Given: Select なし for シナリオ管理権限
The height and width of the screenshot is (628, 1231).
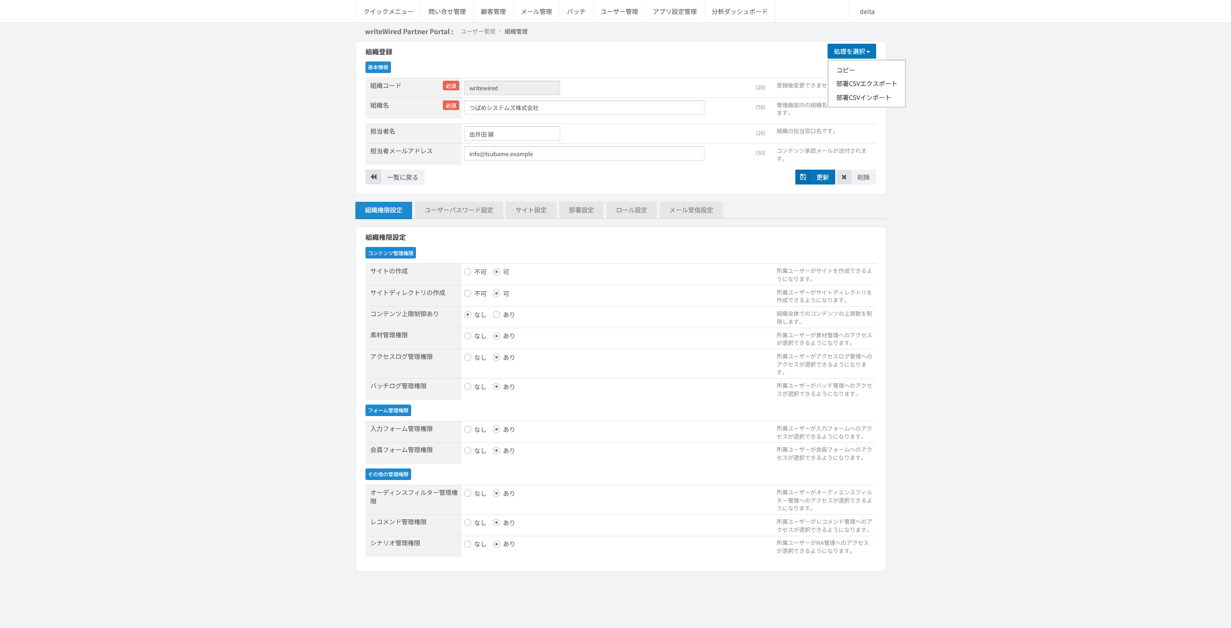Looking at the screenshot, I should point(467,544).
